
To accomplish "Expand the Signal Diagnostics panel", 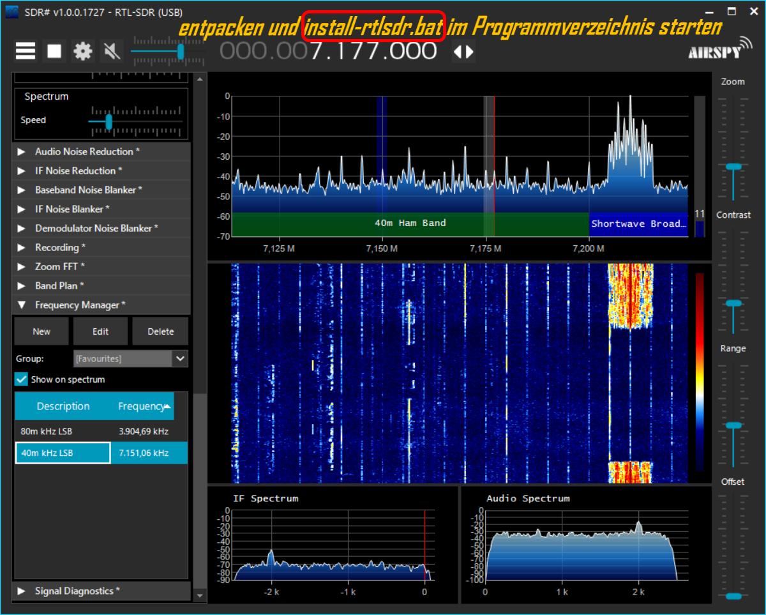I will (21, 591).
